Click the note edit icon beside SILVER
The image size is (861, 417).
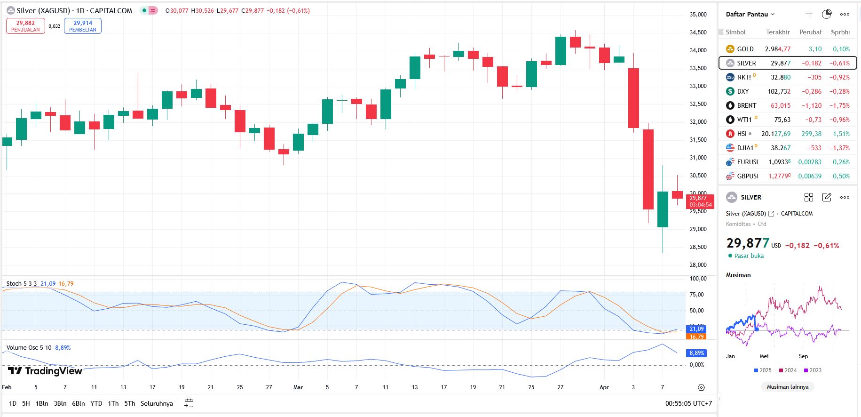pos(827,197)
